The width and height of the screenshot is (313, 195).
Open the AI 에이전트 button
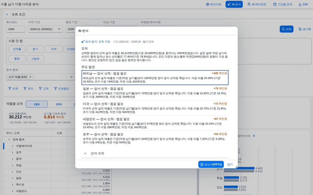point(257,4)
